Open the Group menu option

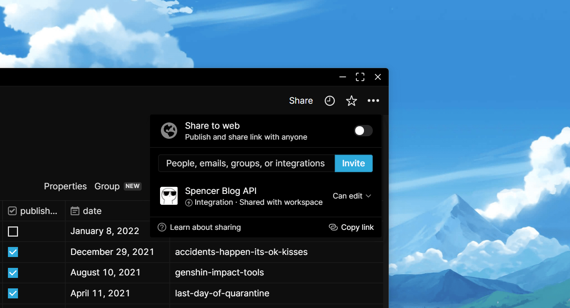pos(107,186)
